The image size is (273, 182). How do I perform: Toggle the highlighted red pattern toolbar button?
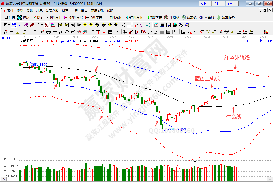click(46, 25)
